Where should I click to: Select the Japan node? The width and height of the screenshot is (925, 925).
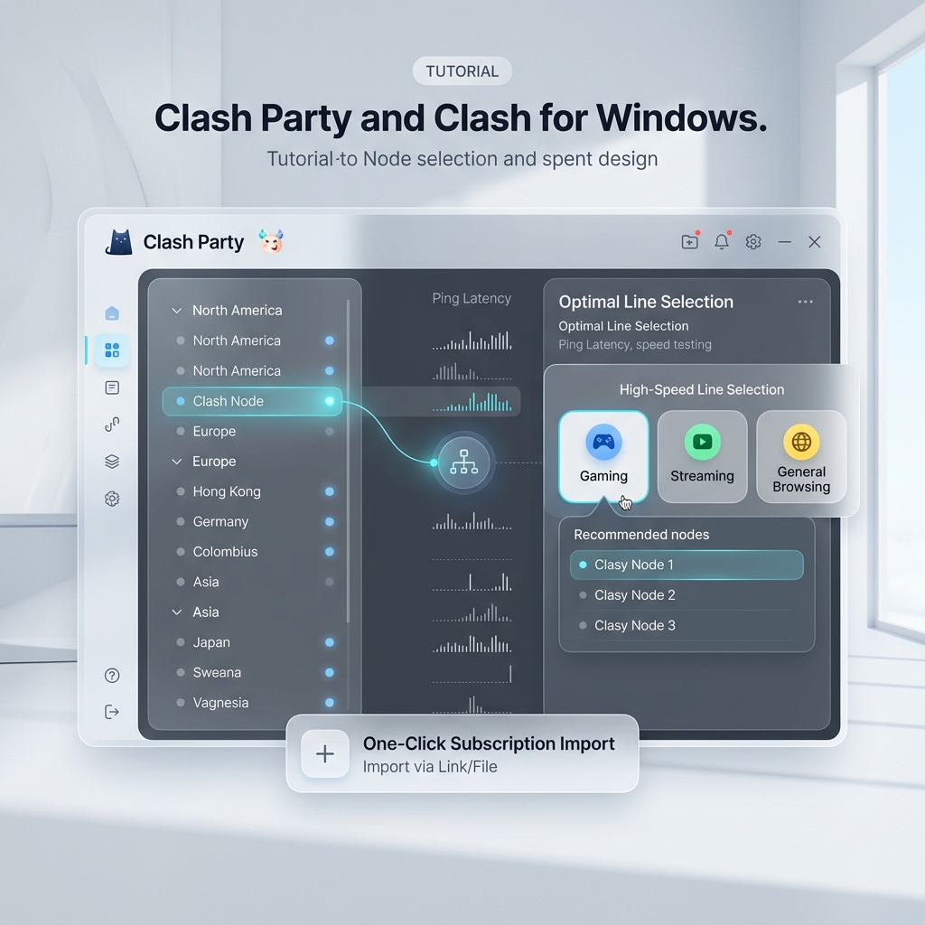[x=253, y=642]
